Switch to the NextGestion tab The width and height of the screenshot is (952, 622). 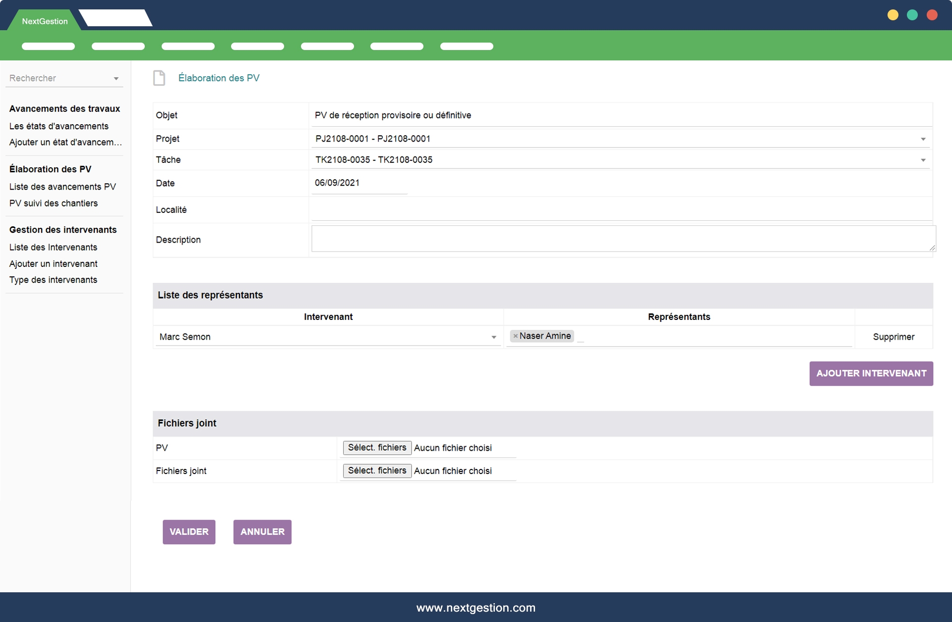45,21
